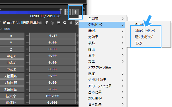
Task: Click the X parameter label button
Action: click(12, 36)
